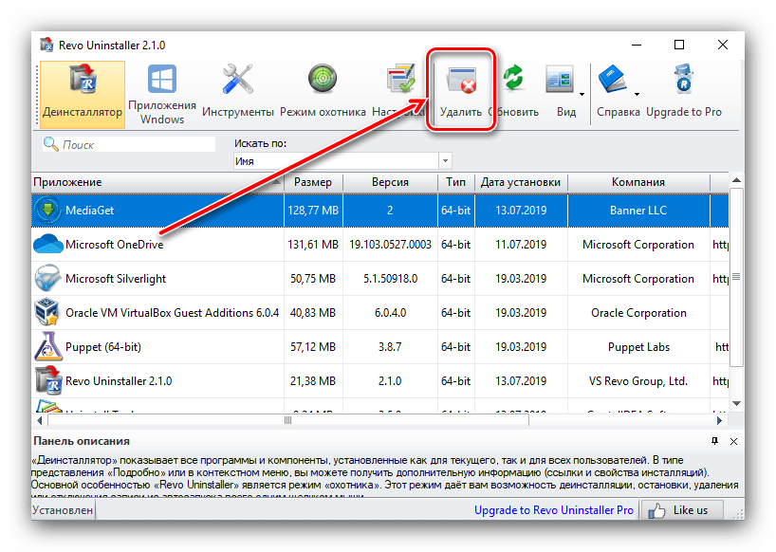Click the Banner LLC company cell
The image size is (776, 552).
[x=638, y=211]
